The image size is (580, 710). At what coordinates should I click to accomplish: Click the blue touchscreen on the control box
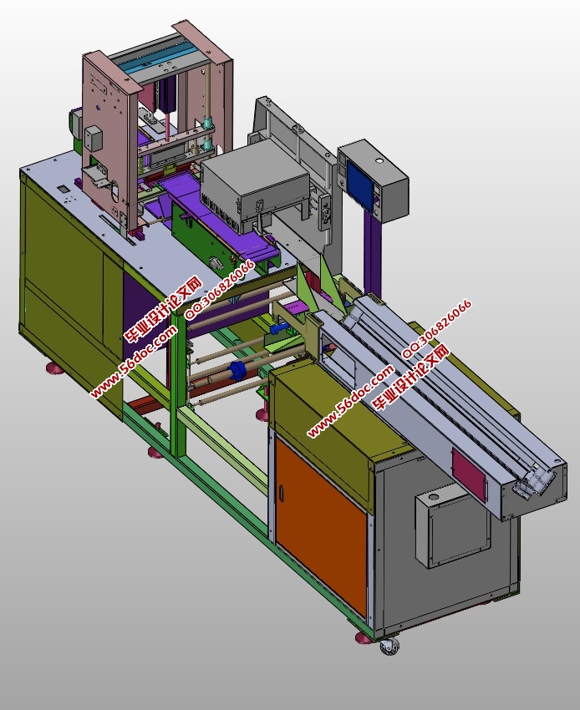[361, 185]
